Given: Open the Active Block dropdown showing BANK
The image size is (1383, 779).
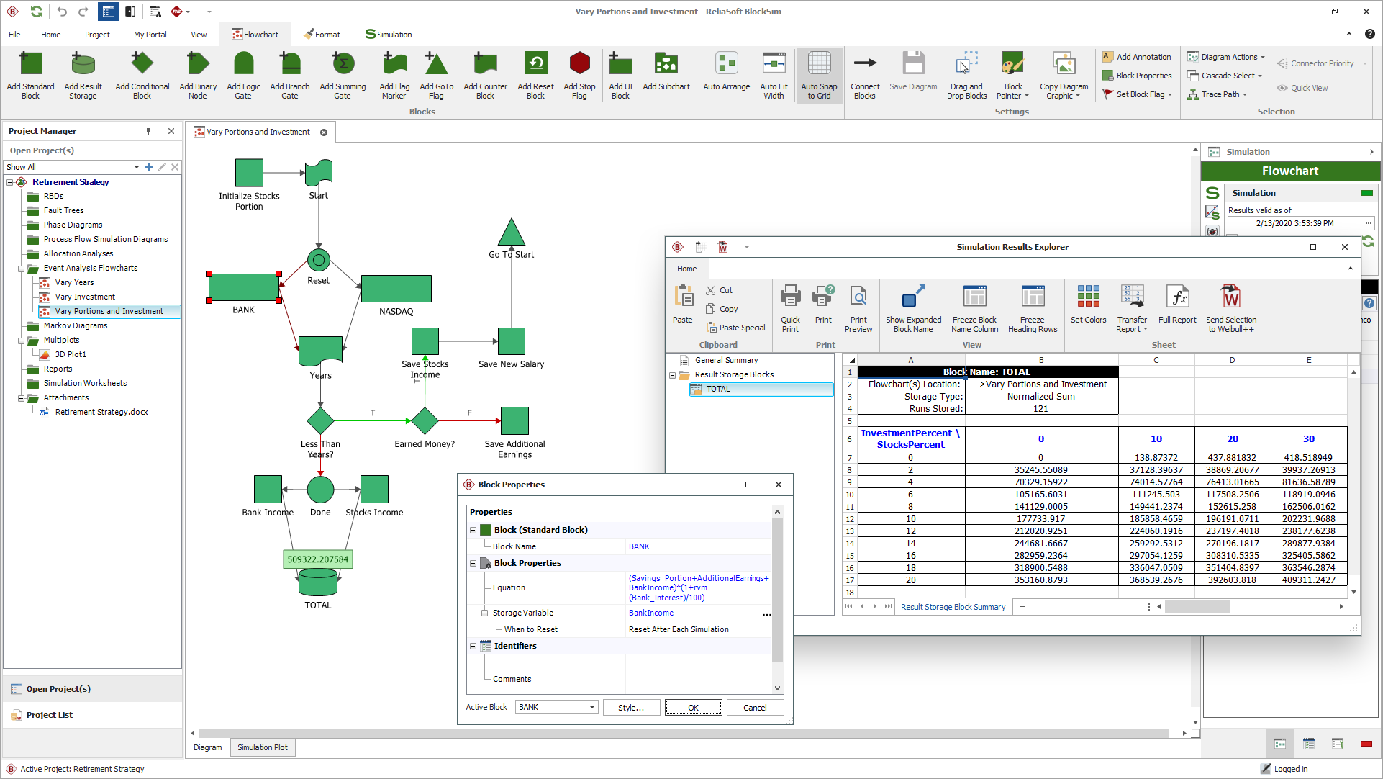Looking at the screenshot, I should click(590, 707).
